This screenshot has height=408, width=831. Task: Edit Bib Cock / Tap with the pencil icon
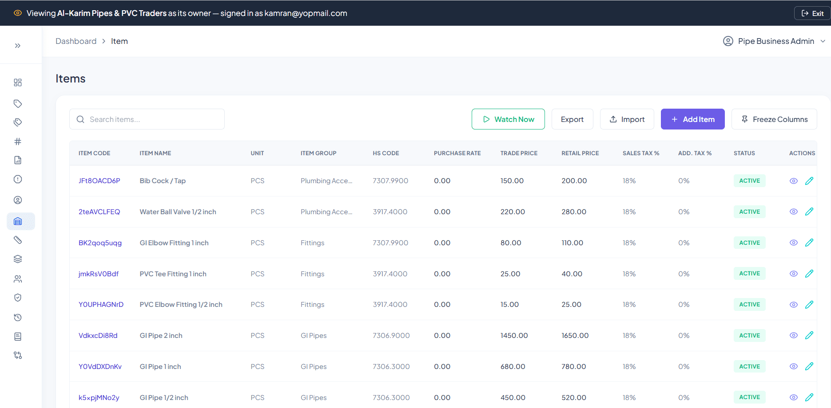[809, 180]
